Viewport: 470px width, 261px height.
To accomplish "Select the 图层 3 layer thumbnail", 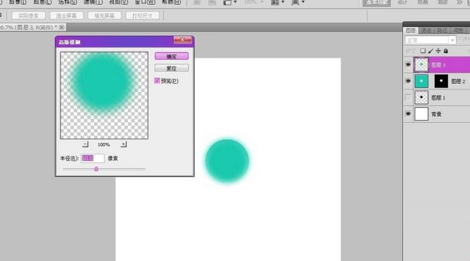I will (x=421, y=64).
